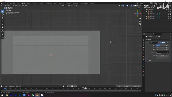Viewport: 172px width, 97px height.
Task: Switch to the Sculpting workspace tab
Action: click(x=35, y=3)
